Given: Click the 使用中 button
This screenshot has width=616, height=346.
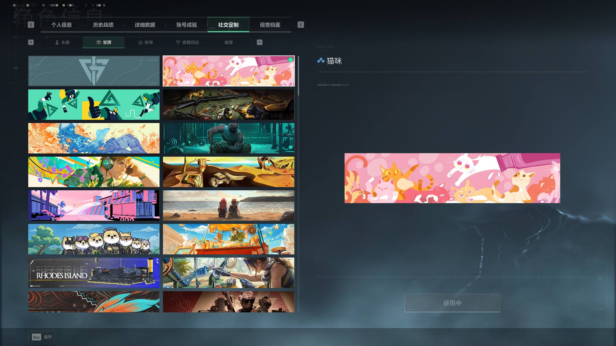Looking at the screenshot, I should click(452, 303).
